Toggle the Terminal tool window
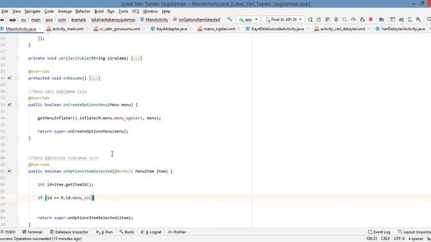Screen dimensions: 431x242 [x=32, y=232]
